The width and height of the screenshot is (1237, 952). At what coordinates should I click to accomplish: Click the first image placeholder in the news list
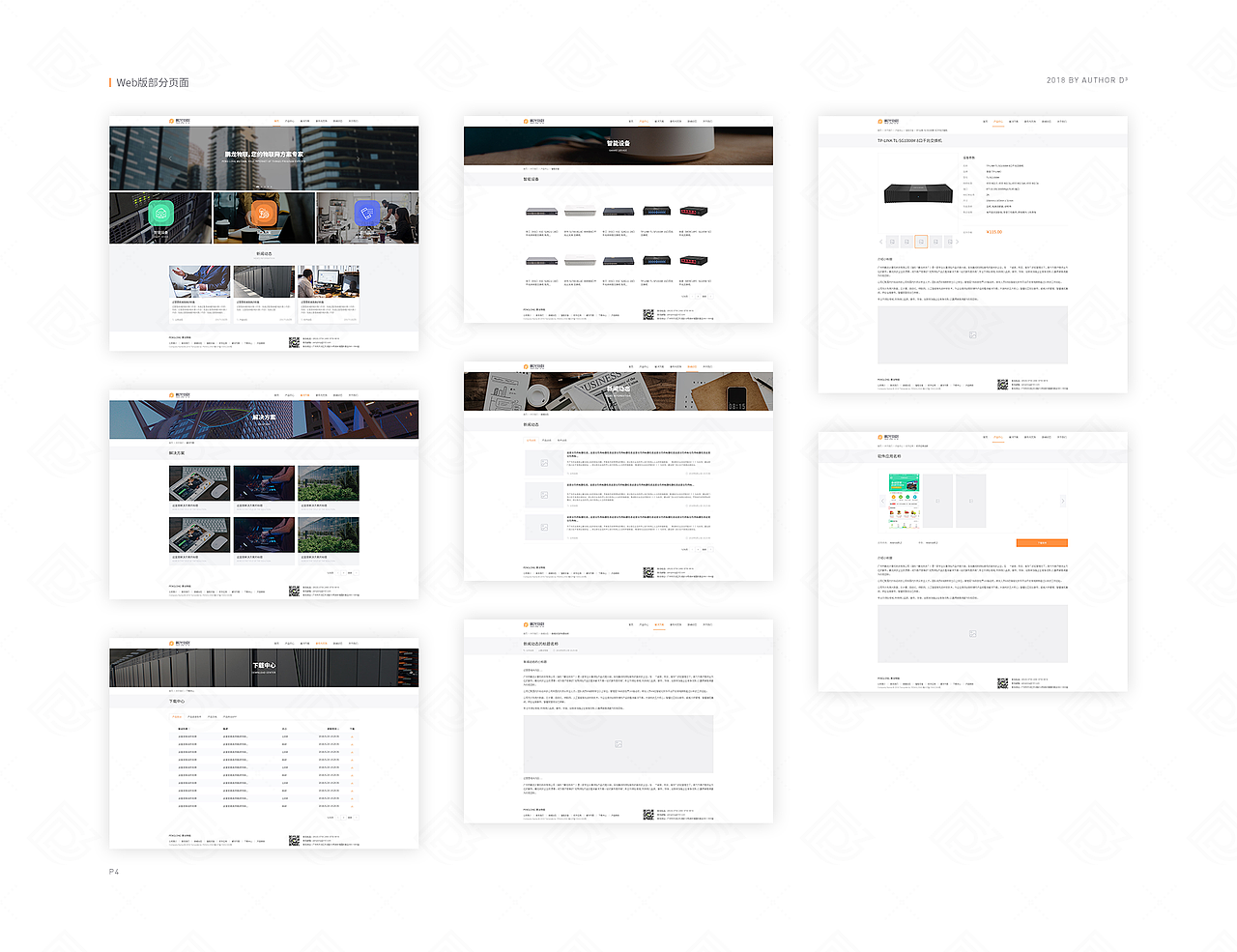544,463
